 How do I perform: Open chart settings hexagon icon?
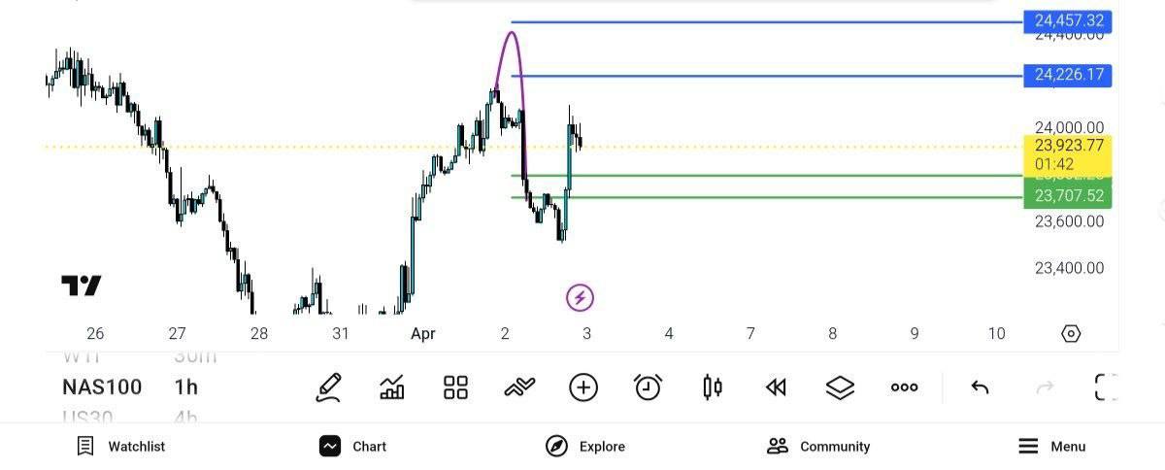pyautogui.click(x=1071, y=334)
